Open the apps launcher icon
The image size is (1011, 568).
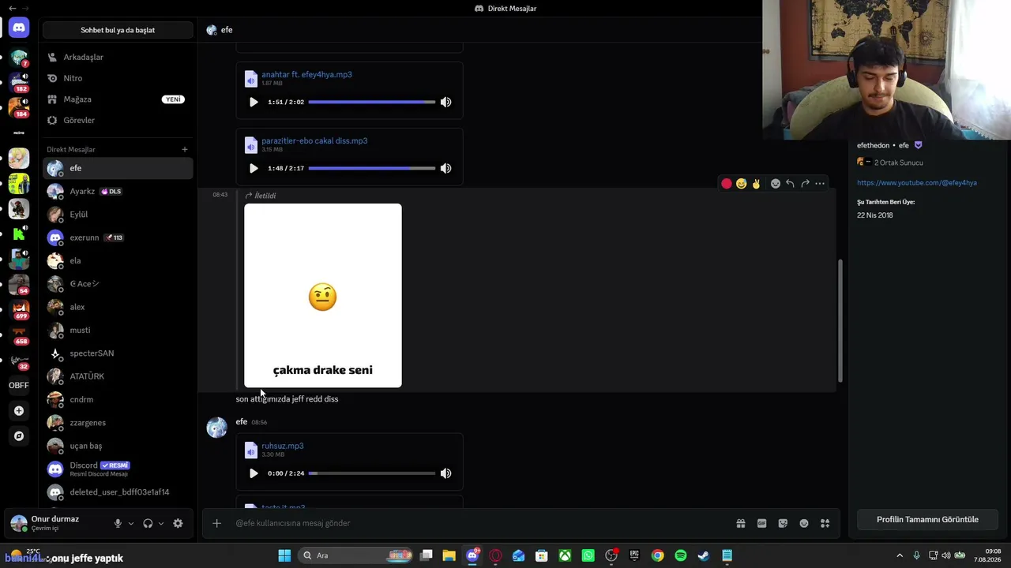[825, 523]
